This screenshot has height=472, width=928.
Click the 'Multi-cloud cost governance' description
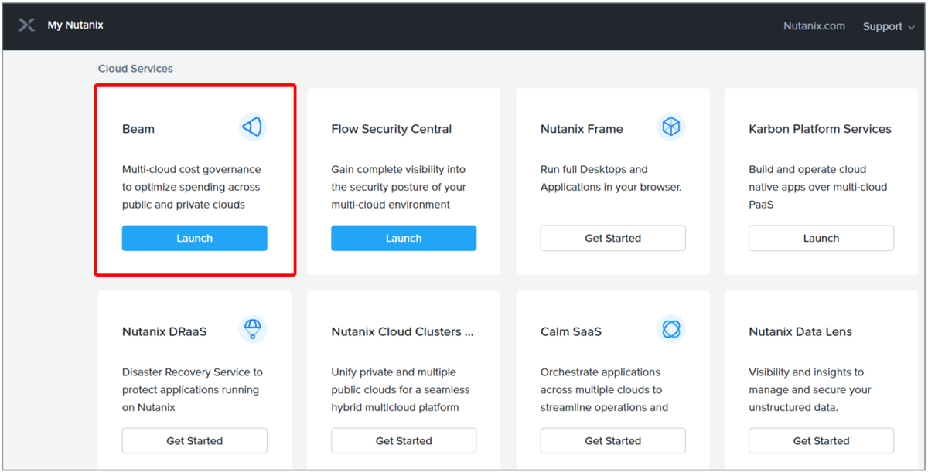click(192, 187)
